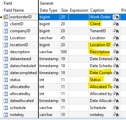
Task: Open the translation icon for the Schedule caption
Action: [x=116, y=108]
